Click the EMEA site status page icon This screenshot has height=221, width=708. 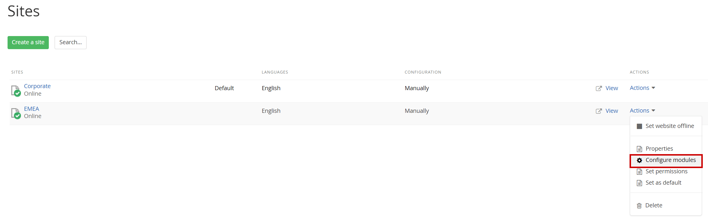(16, 113)
